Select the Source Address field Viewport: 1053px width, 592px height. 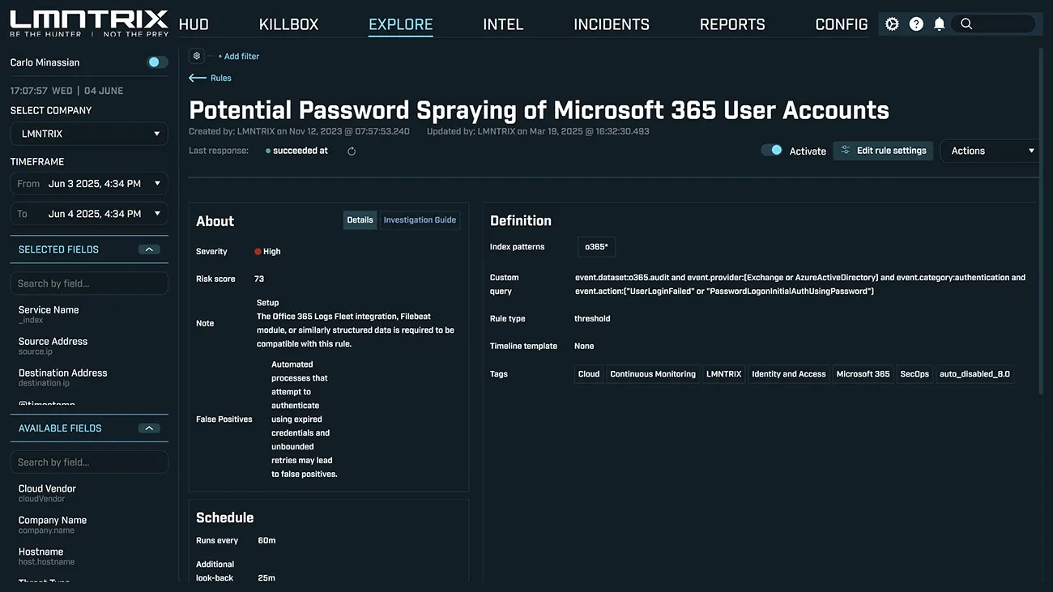pyautogui.click(x=53, y=342)
